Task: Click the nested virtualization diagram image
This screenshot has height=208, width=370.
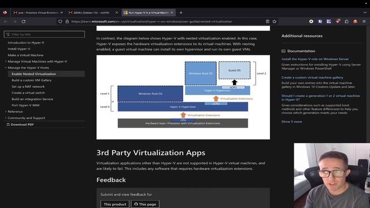Action: click(x=183, y=97)
